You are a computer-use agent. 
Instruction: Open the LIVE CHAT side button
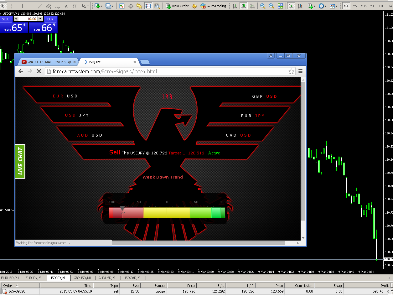20,161
